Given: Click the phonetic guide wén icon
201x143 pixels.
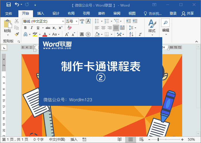Looking at the screenshot, I should [82, 21].
